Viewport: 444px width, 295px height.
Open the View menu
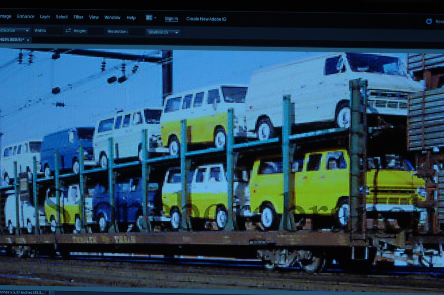[93, 17]
